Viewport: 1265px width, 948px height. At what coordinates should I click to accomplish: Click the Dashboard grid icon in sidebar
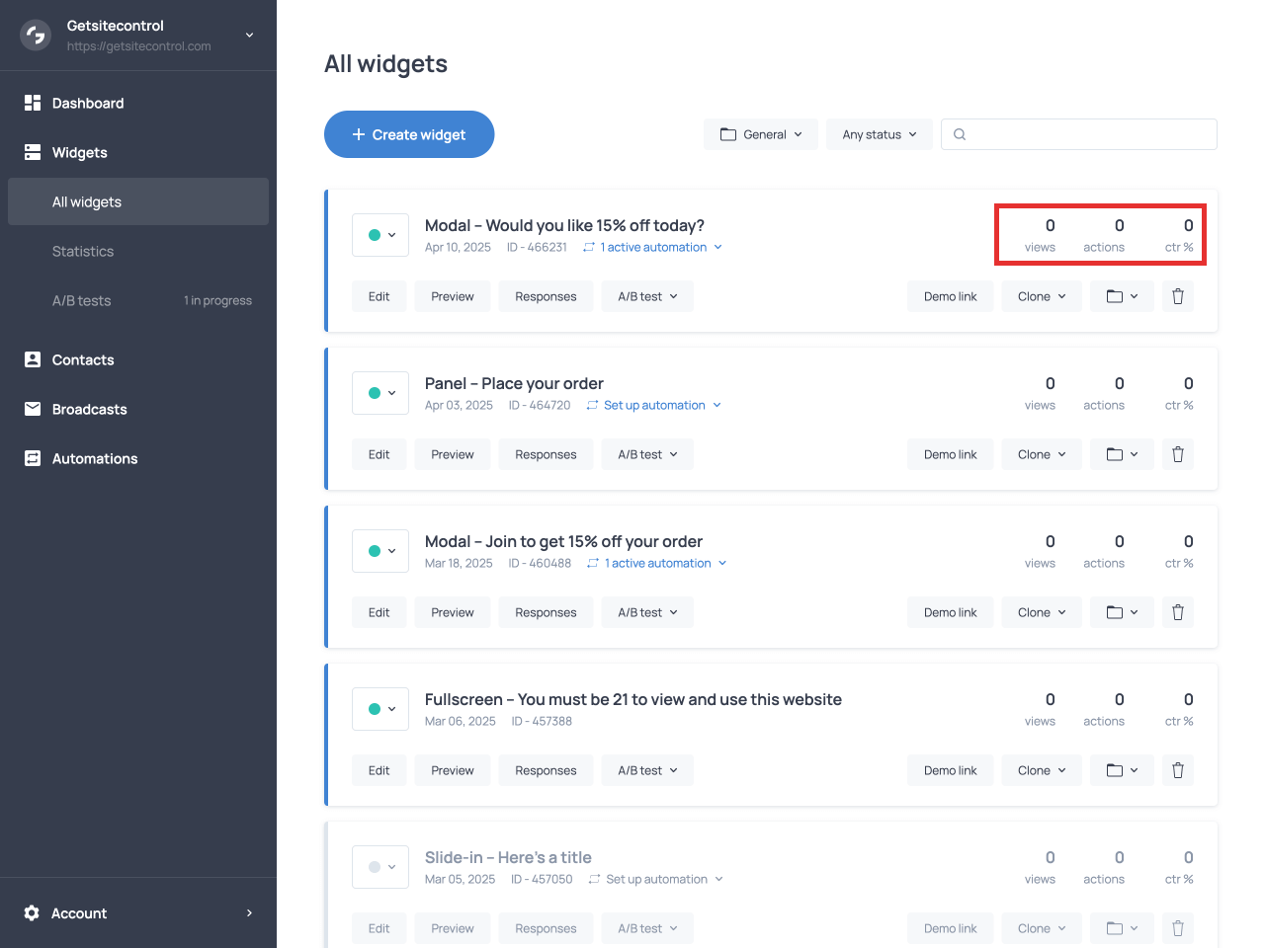(33, 103)
